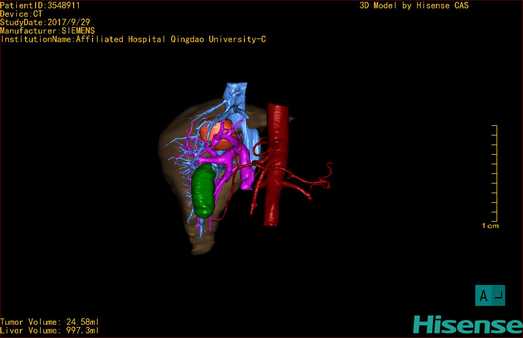Click the '1cm' scale label

point(490,226)
